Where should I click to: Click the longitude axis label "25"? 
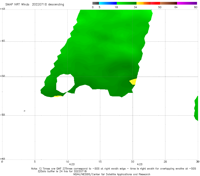165,162
